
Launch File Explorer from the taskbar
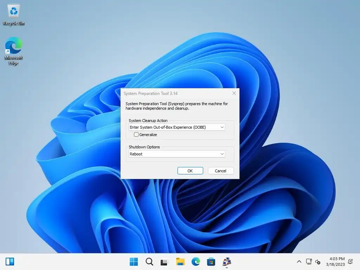click(180, 262)
